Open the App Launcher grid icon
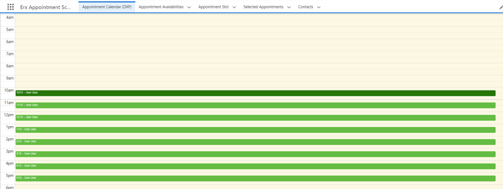503x189 pixels. (11, 7)
